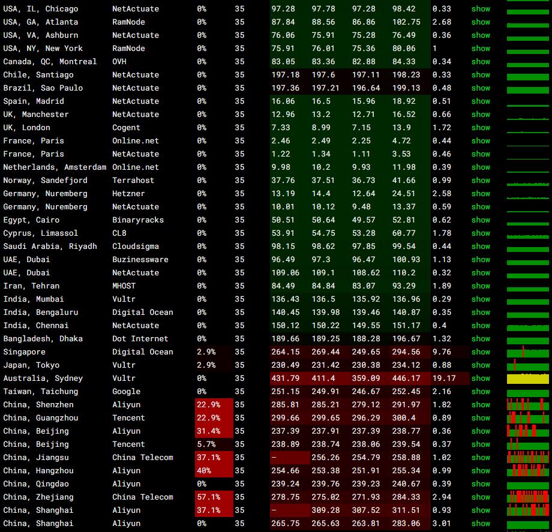Screen dimensions: 552x532
Task: Select 'MHOST' provider text
Action: click(124, 285)
